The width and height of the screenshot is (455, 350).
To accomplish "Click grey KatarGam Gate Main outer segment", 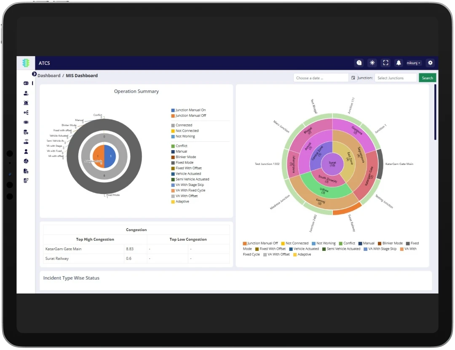I will pos(380,164).
